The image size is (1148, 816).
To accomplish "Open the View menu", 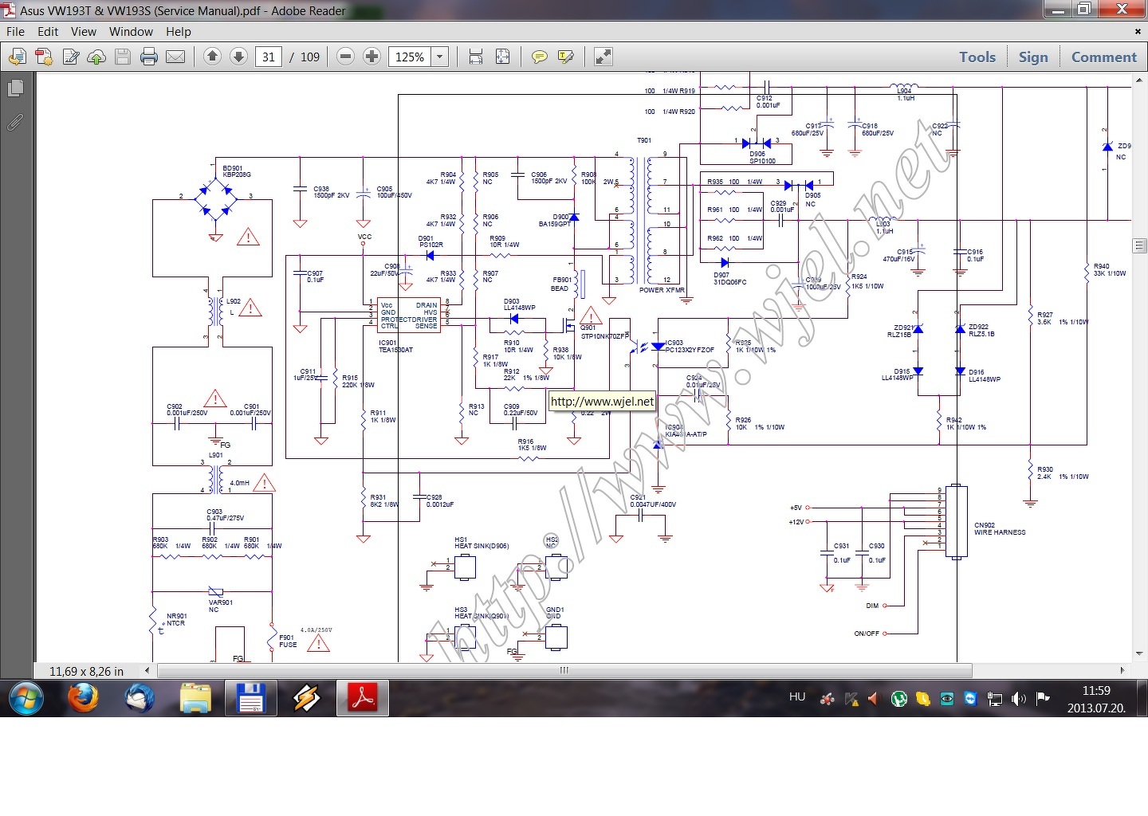I will coord(84,32).
